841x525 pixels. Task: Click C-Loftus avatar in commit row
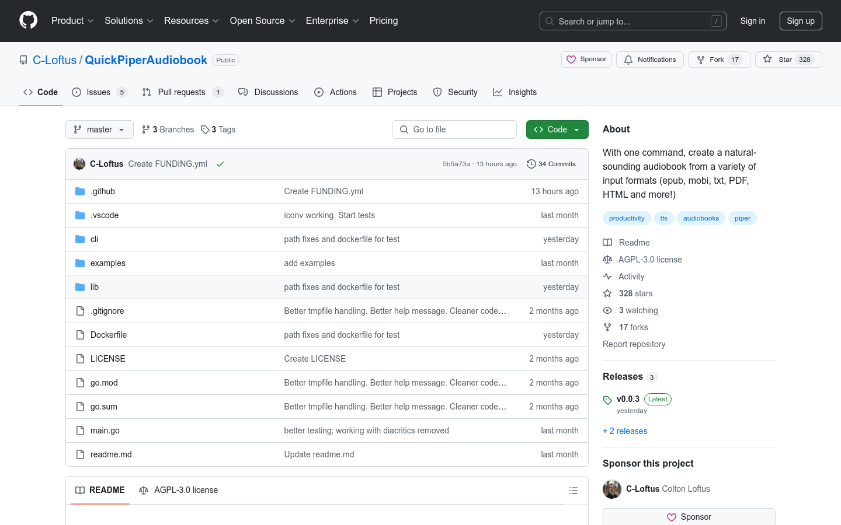(79, 164)
